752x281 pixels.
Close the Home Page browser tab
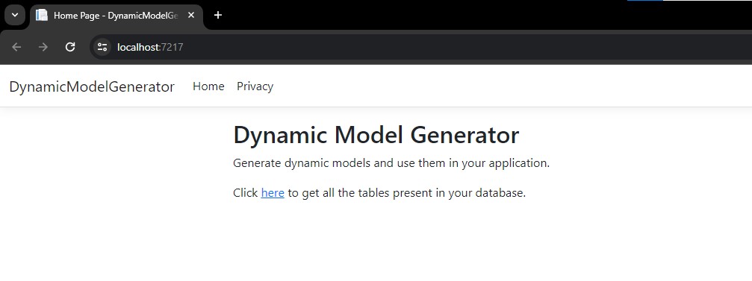point(191,16)
